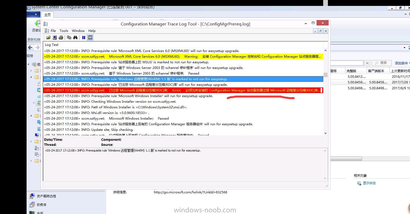Image resolution: width=410 pixels, height=214 pixels.
Task: Select the row with version 5.00.8412
Action: pyautogui.click(x=370, y=77)
